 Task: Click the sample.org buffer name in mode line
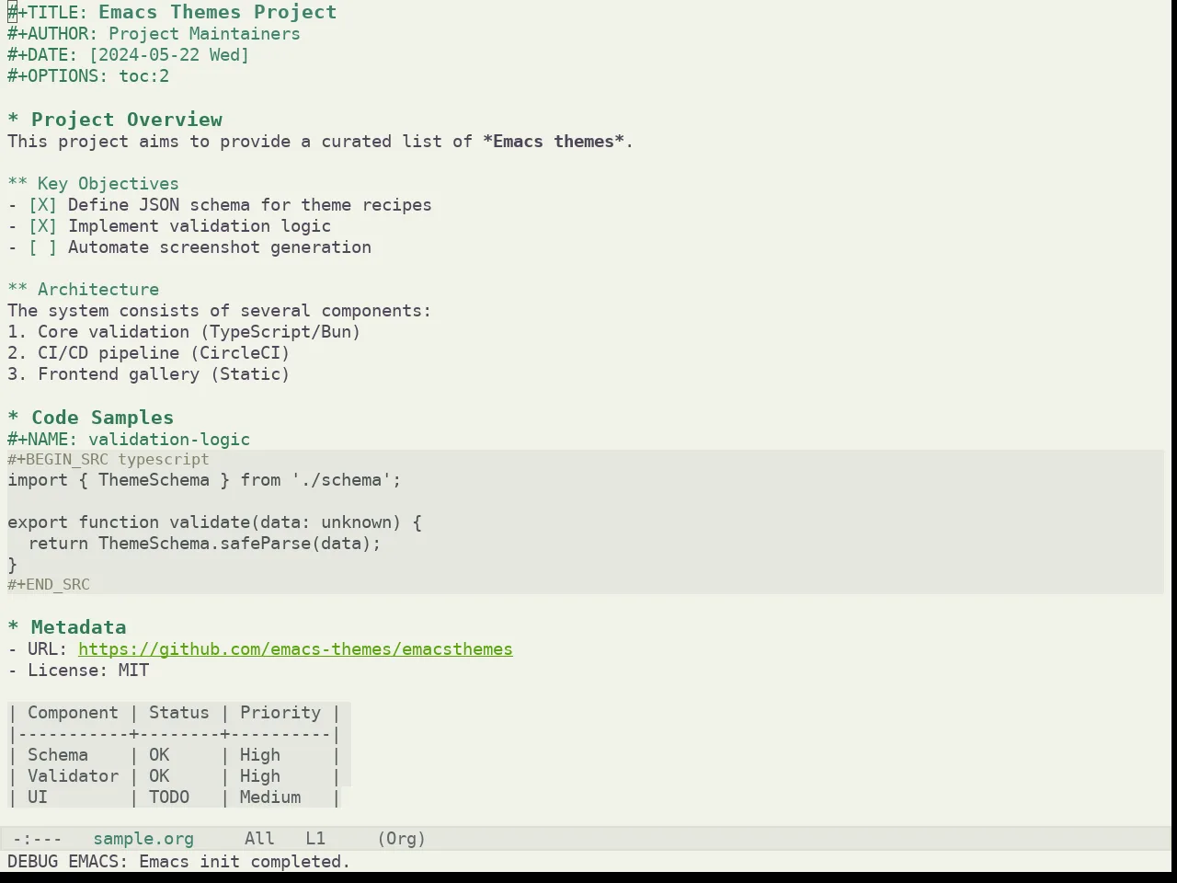click(143, 839)
